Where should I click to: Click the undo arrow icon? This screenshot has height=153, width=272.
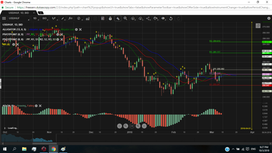click(x=171, y=18)
